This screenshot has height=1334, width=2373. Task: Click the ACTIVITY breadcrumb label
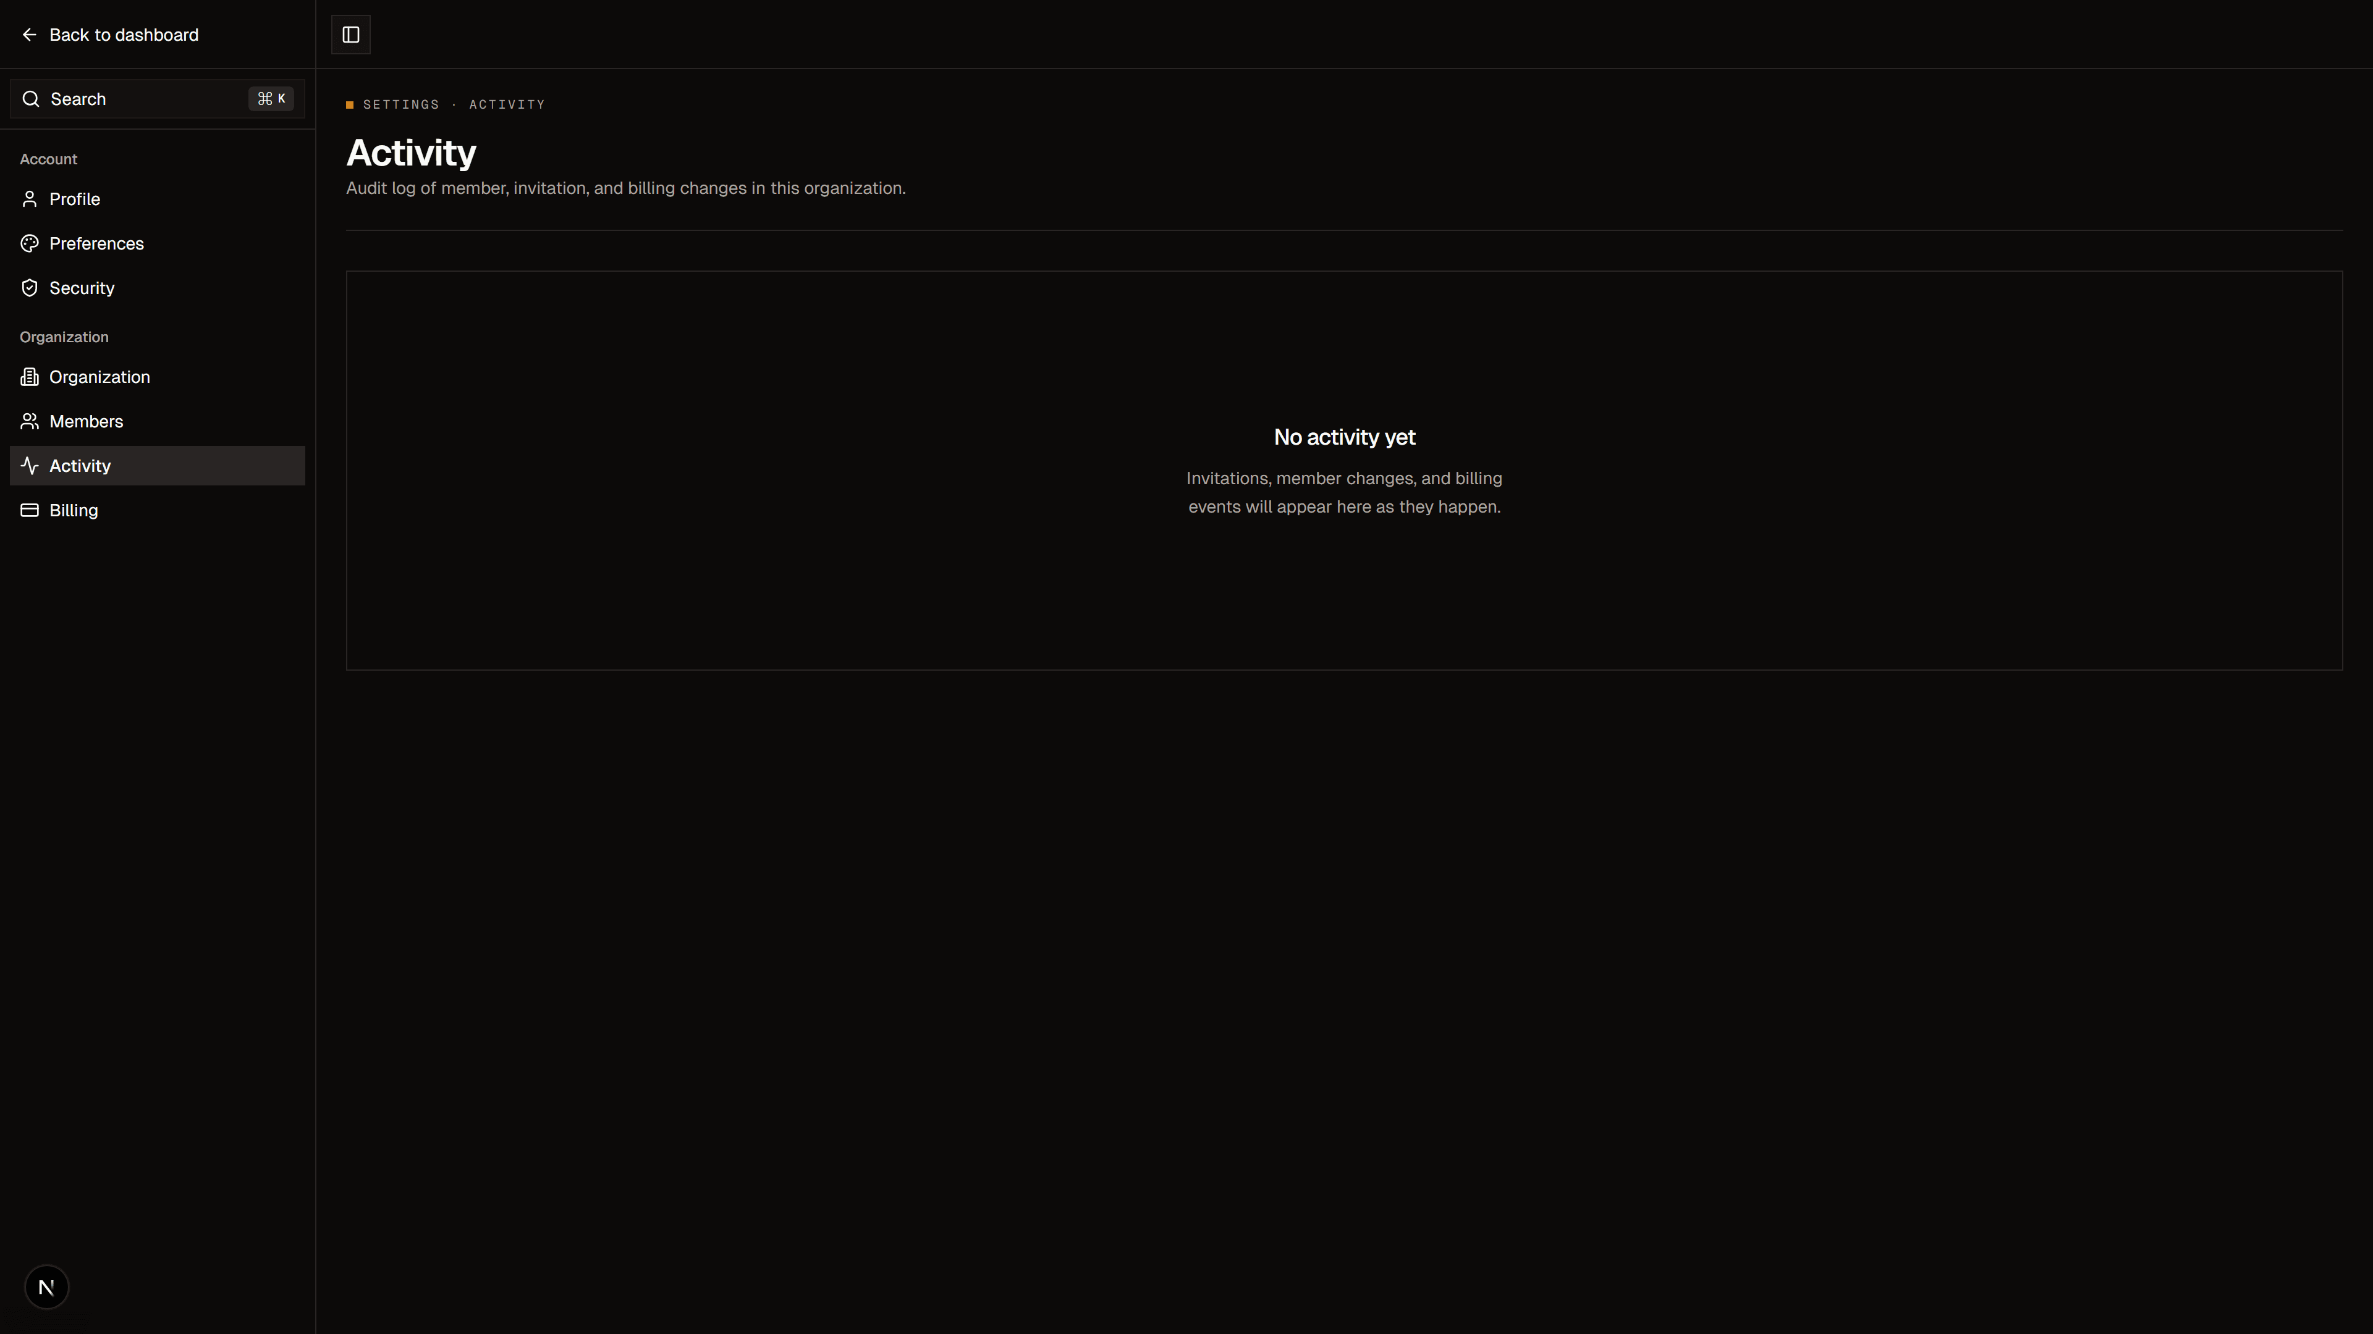pyautogui.click(x=507, y=105)
